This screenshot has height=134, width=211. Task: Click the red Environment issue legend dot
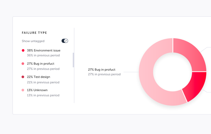point(23,50)
